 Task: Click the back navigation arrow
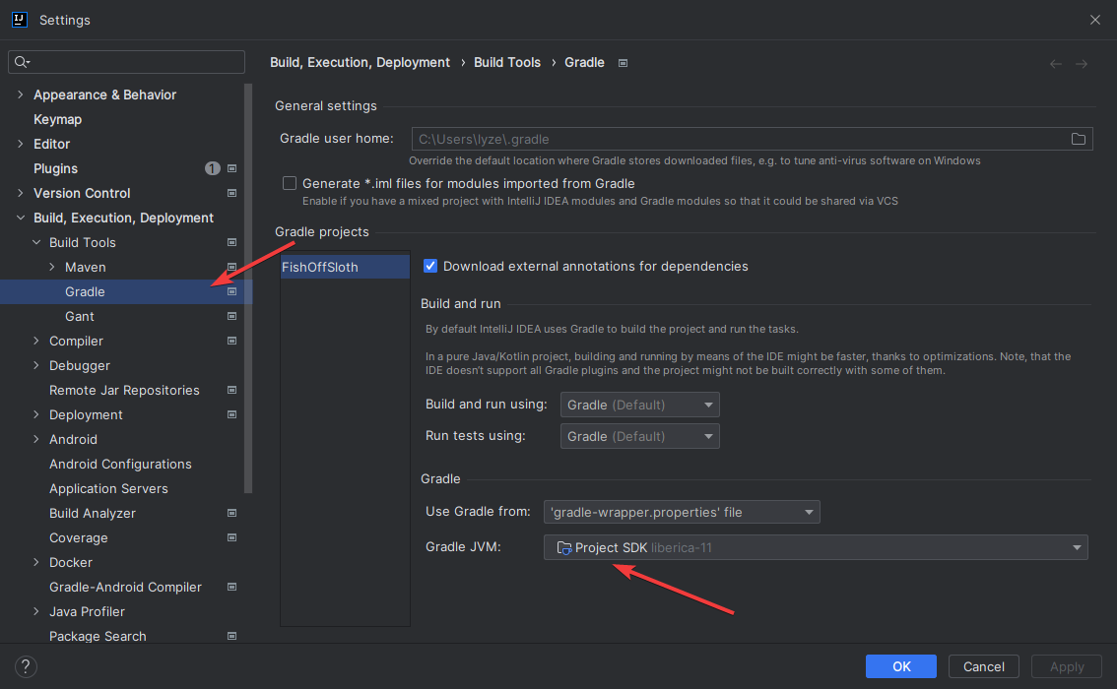[1055, 62]
